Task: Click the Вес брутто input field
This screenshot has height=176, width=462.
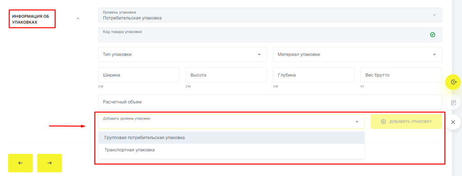Action: (x=401, y=75)
